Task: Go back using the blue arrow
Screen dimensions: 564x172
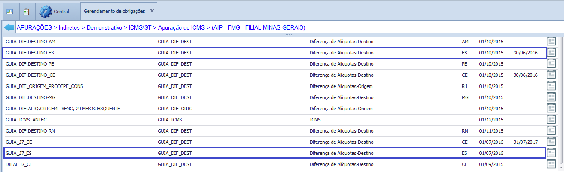Action: (x=9, y=27)
